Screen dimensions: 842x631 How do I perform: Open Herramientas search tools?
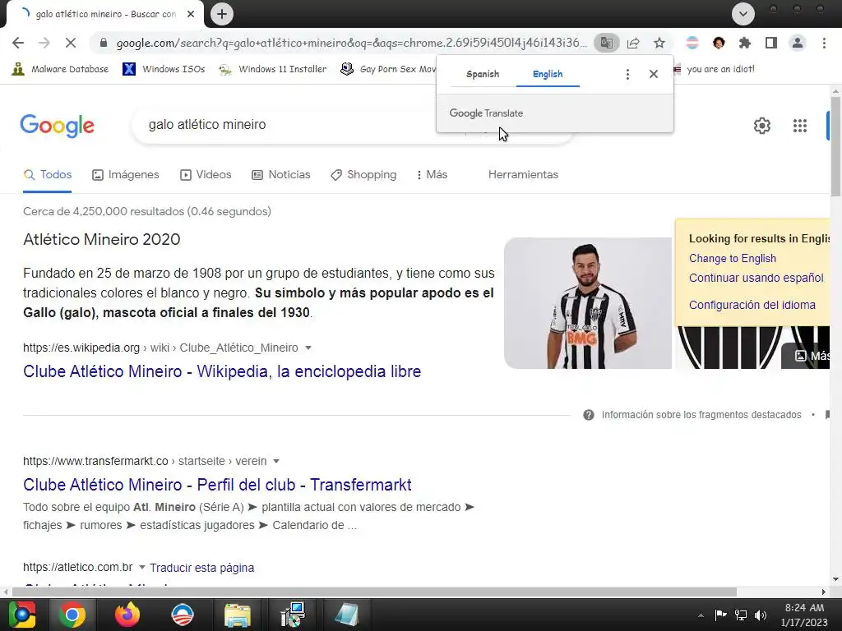(523, 175)
